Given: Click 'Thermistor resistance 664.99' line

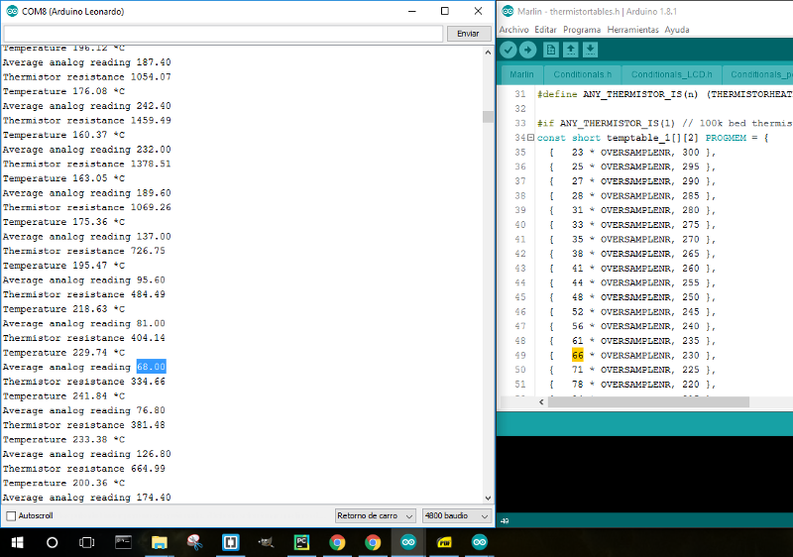Looking at the screenshot, I should click(x=84, y=469).
